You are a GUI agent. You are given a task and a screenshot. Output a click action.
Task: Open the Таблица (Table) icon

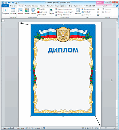13,12
